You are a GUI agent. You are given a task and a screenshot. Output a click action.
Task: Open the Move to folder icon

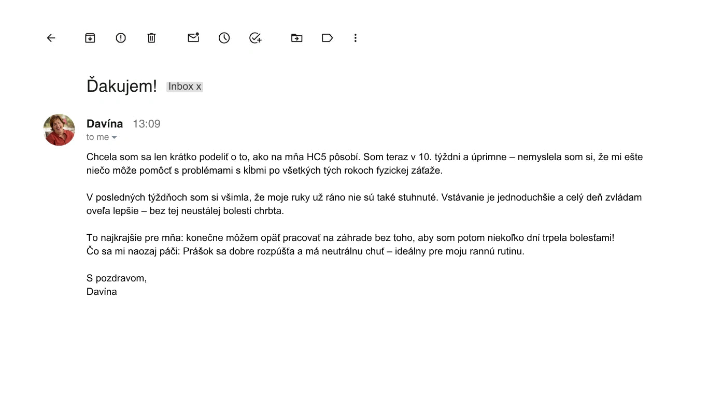(x=296, y=38)
